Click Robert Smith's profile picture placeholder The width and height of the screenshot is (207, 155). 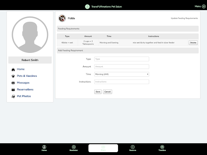click(30, 35)
